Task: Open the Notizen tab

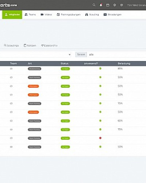Action: pyautogui.click(x=30, y=45)
